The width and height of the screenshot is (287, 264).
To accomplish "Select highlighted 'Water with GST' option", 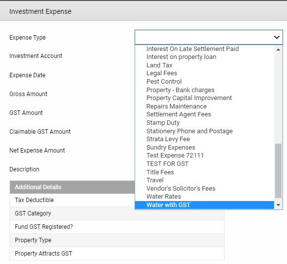I will 204,205.
